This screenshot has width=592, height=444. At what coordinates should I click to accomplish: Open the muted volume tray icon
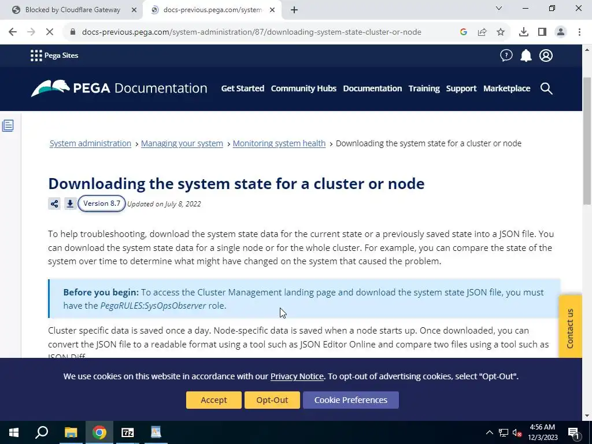click(x=517, y=432)
